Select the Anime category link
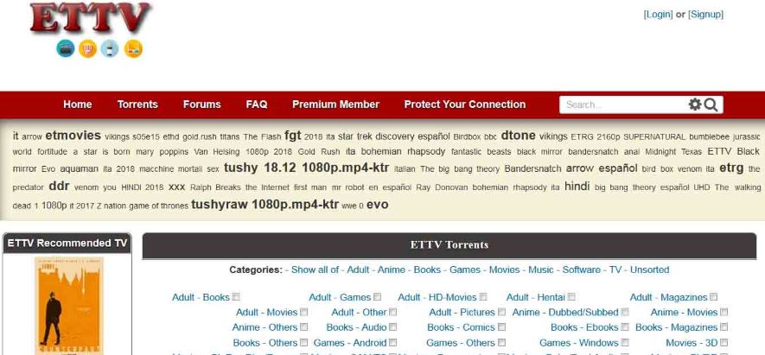Image resolution: width=765 pixels, height=355 pixels. pyautogui.click(x=392, y=269)
